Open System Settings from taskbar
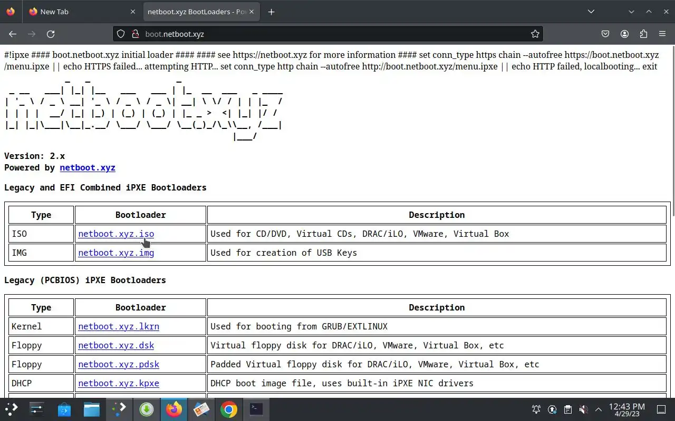Image resolution: width=675 pixels, height=421 pixels. coord(37,409)
